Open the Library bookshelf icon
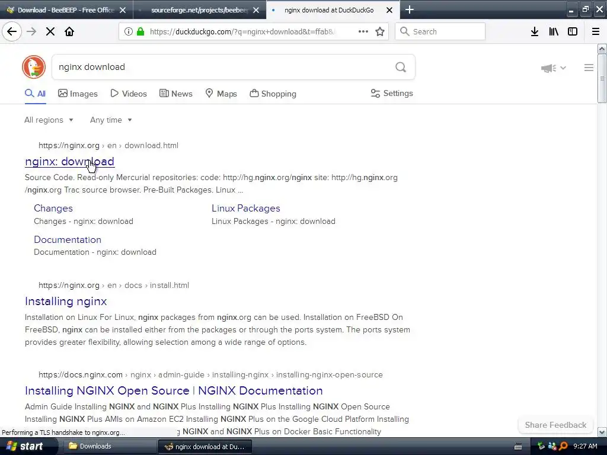Image resolution: width=607 pixels, height=455 pixels. click(x=554, y=31)
